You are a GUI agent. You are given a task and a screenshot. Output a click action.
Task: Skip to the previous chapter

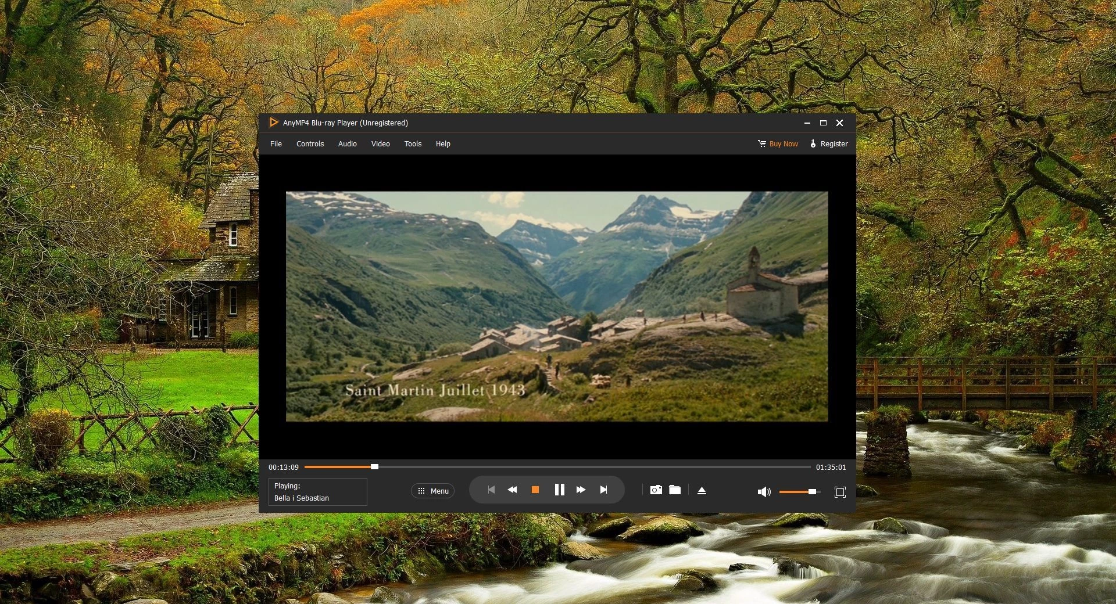coord(491,490)
